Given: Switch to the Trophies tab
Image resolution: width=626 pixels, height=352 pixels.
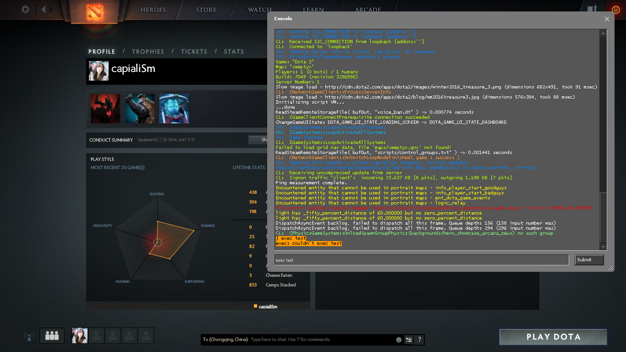Looking at the screenshot, I should (x=148, y=51).
